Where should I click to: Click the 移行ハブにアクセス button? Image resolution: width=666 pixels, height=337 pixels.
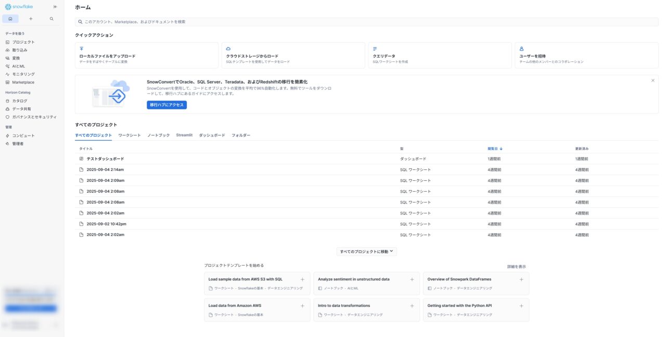click(166, 105)
